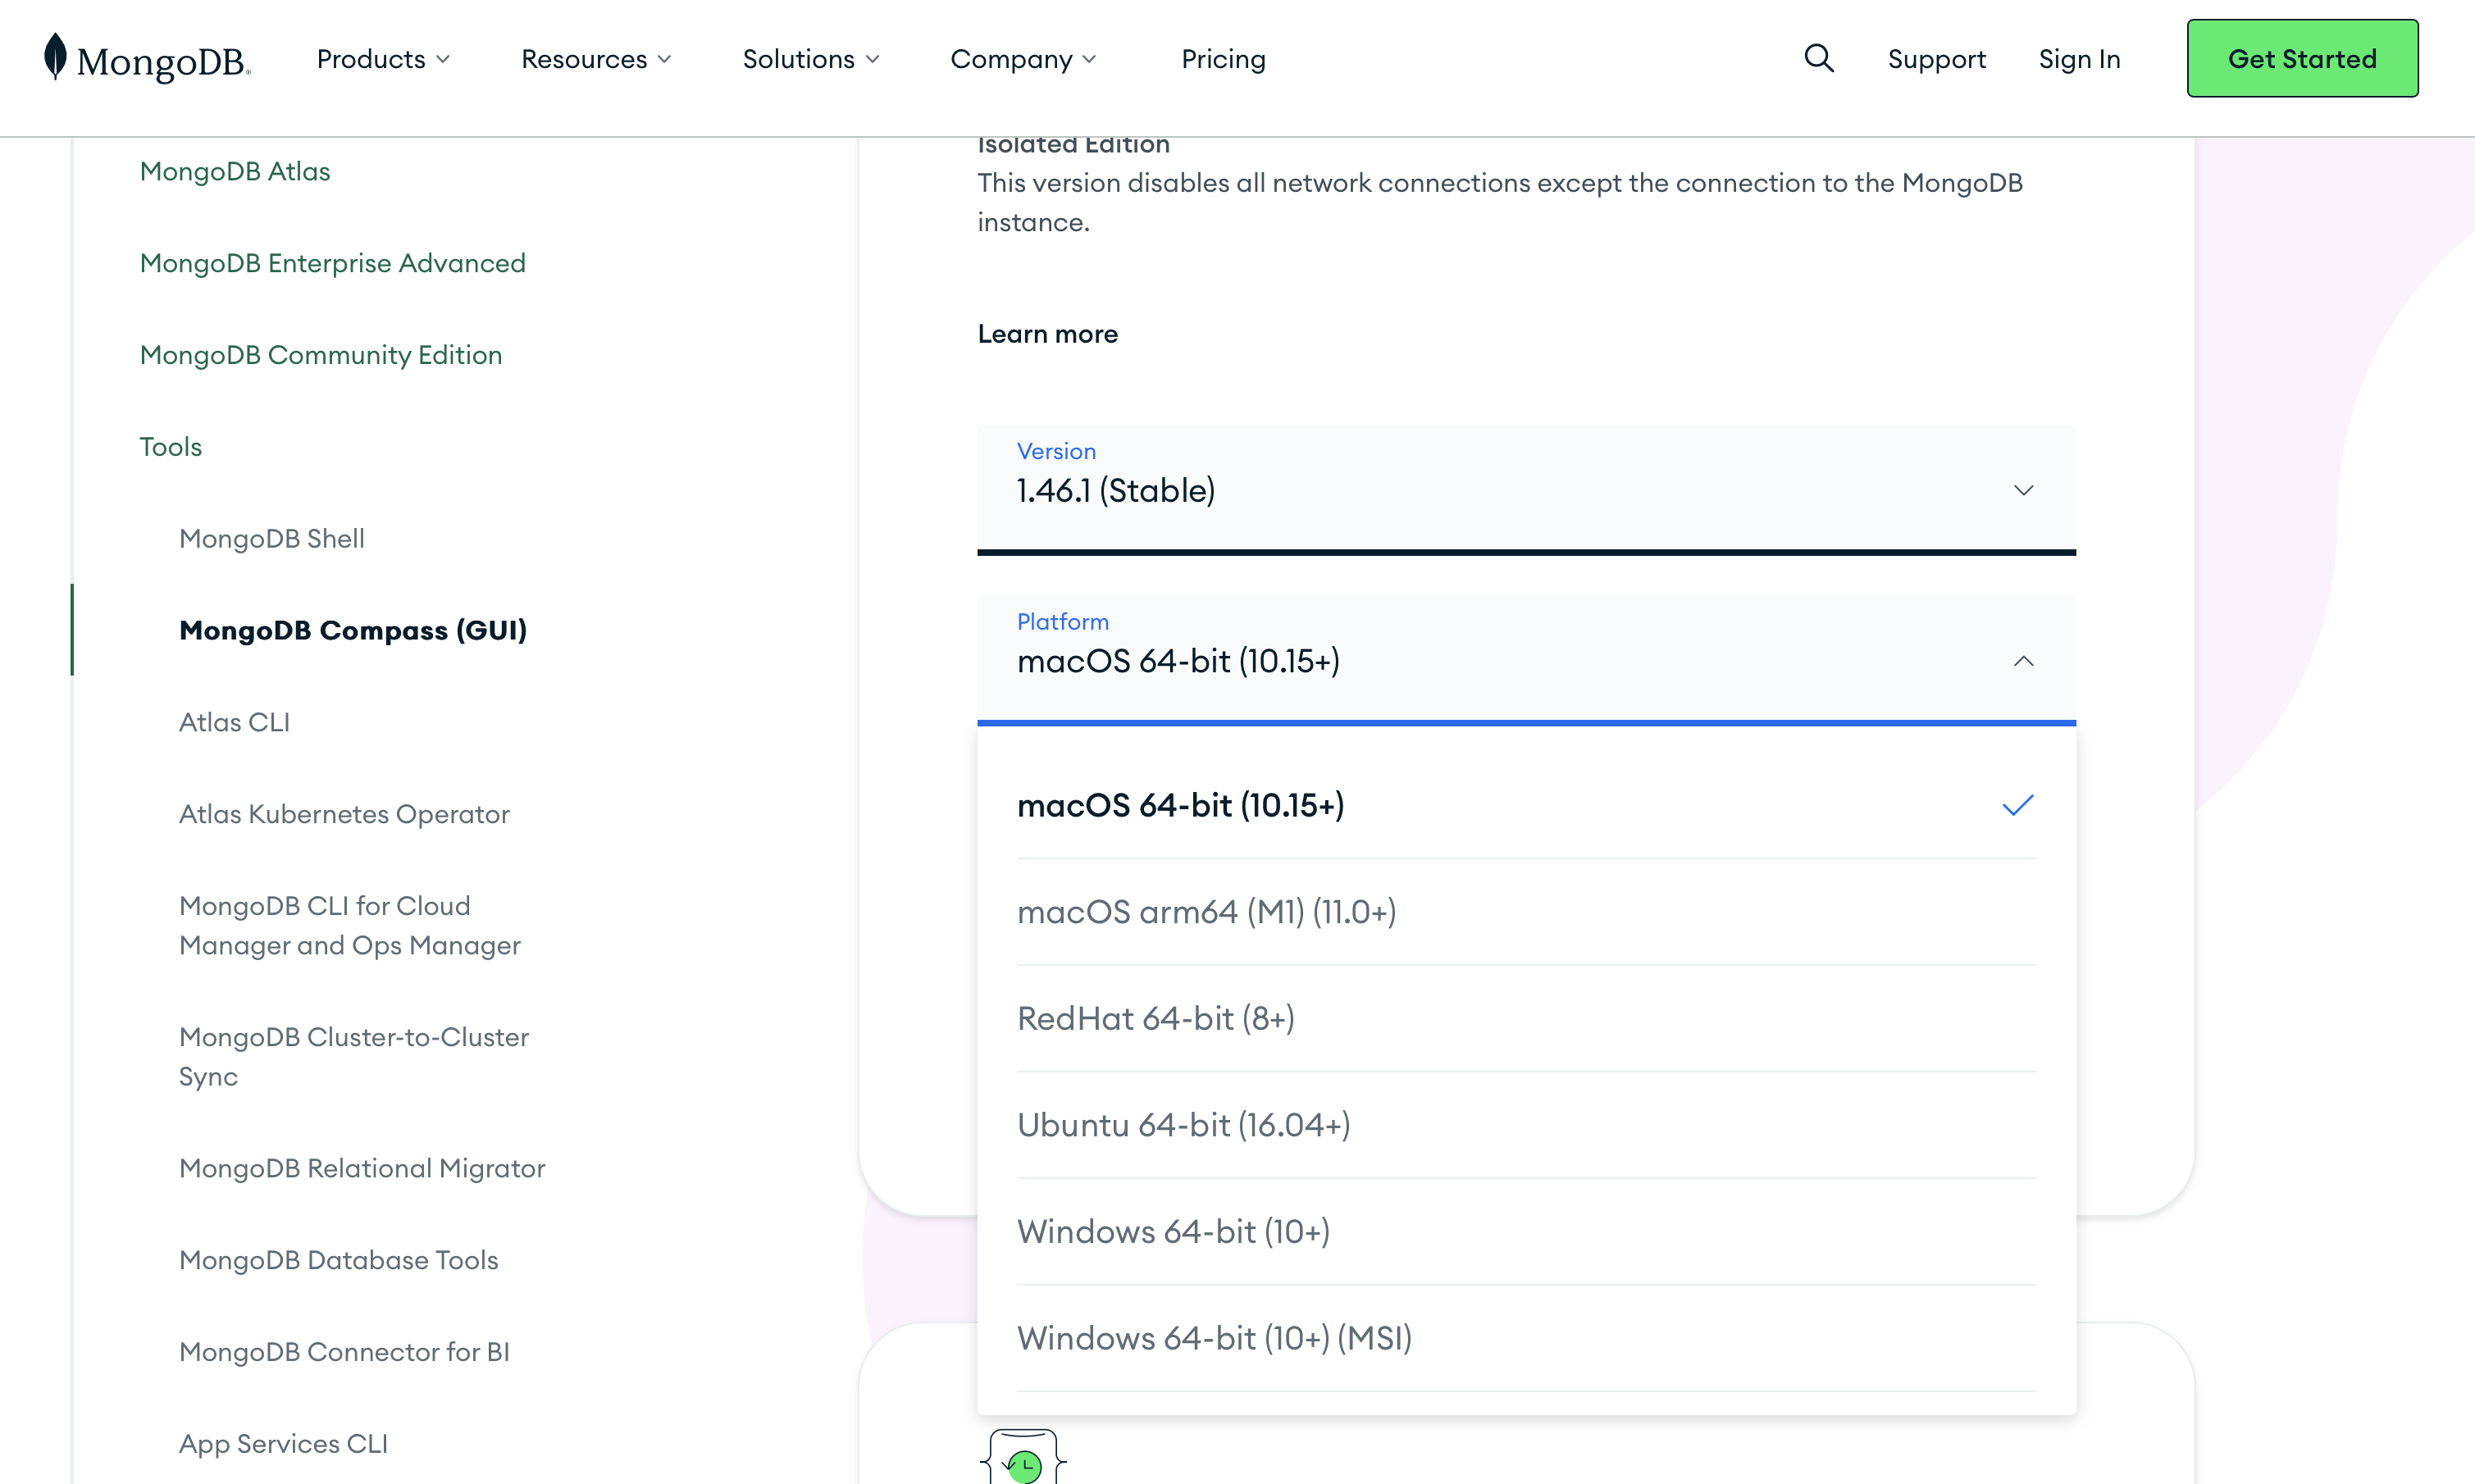Viewport: 2475px width, 1484px height.
Task: Click the MongoDB leaf logo
Action: (55, 58)
